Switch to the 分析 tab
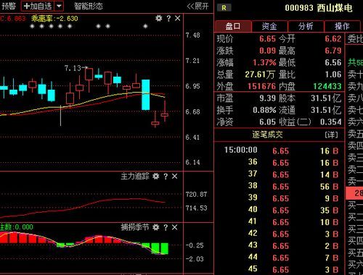The width and height of the screenshot is (363, 275). [x=306, y=26]
